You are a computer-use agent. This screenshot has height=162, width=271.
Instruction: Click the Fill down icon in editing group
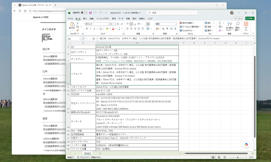click(220, 27)
